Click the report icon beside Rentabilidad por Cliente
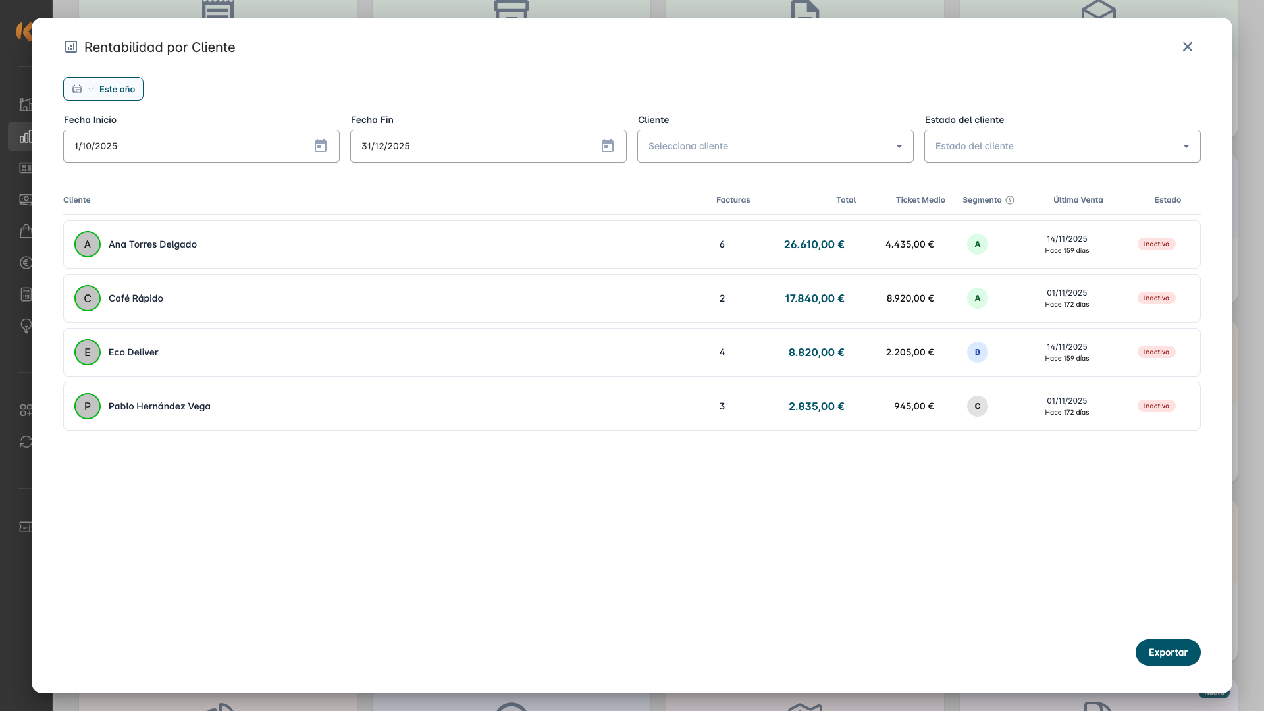The width and height of the screenshot is (1264, 711). [x=71, y=47]
